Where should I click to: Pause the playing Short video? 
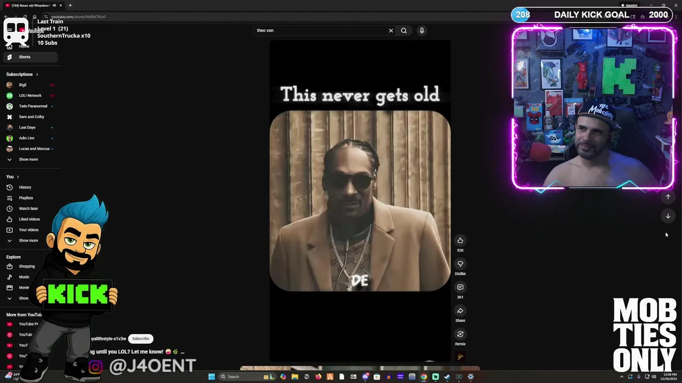pyautogui.click(x=360, y=201)
